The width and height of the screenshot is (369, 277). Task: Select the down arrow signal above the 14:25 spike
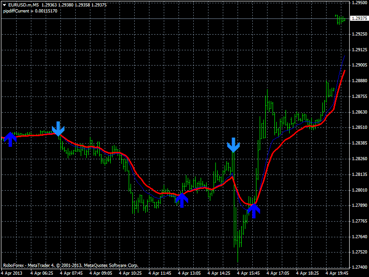pos(233,145)
